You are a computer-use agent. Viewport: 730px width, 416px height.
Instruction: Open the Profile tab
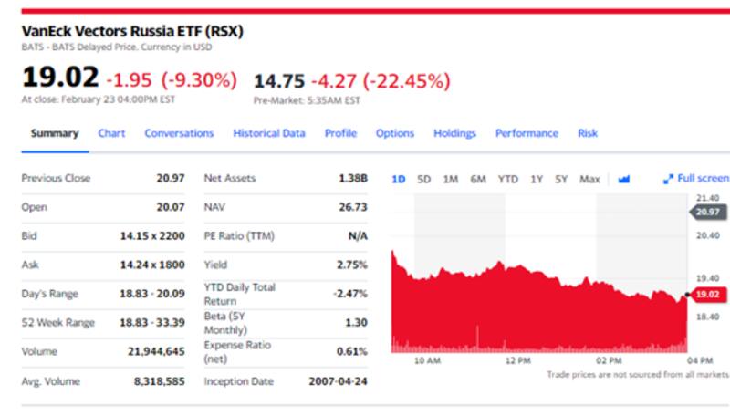pos(340,133)
